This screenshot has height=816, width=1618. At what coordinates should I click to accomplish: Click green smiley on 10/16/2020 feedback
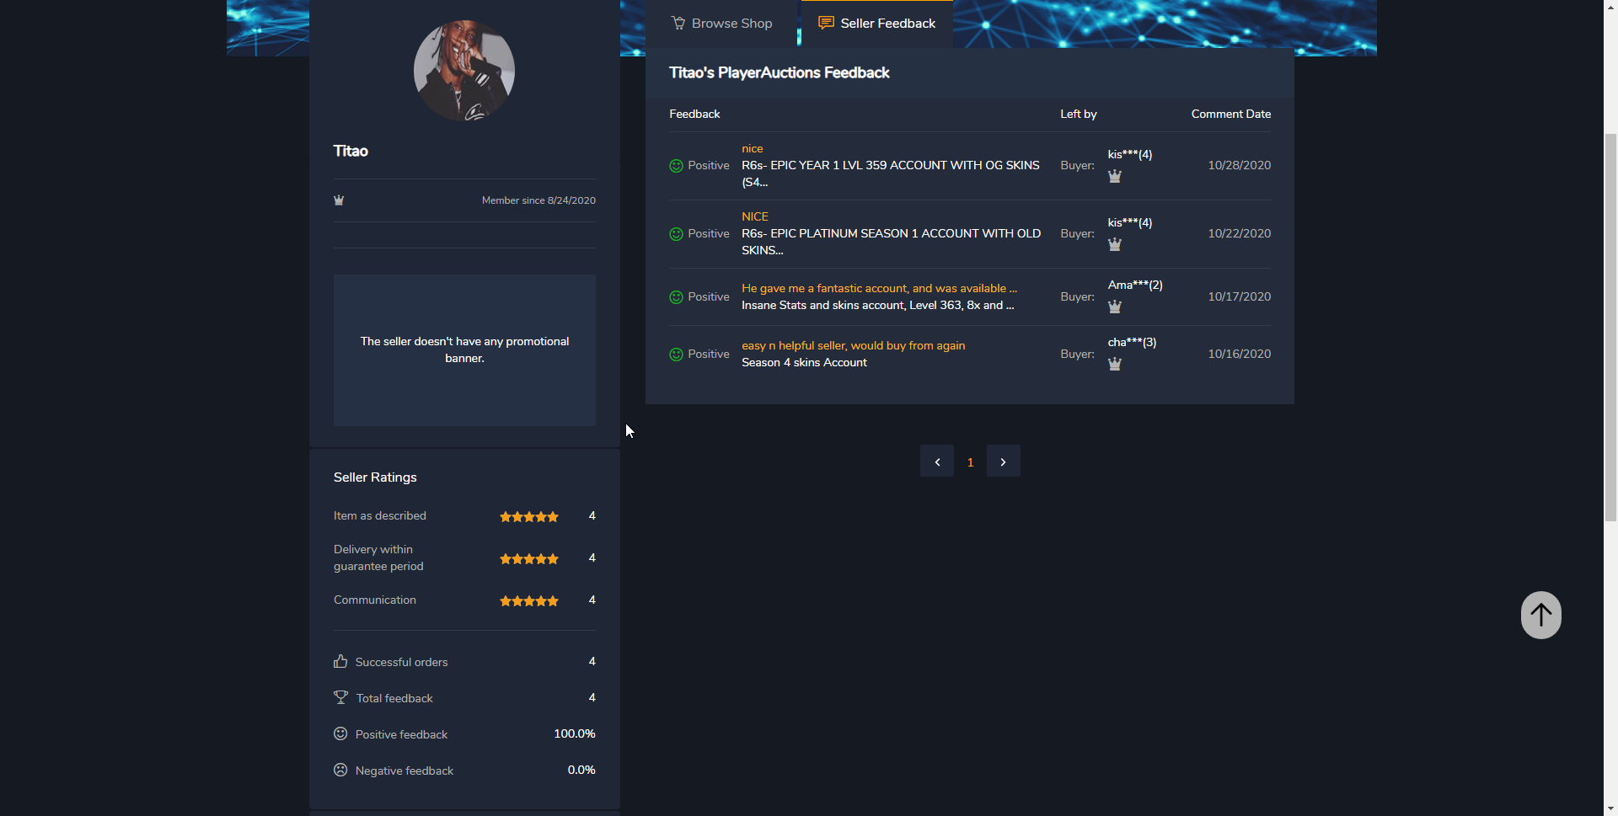coord(676,355)
